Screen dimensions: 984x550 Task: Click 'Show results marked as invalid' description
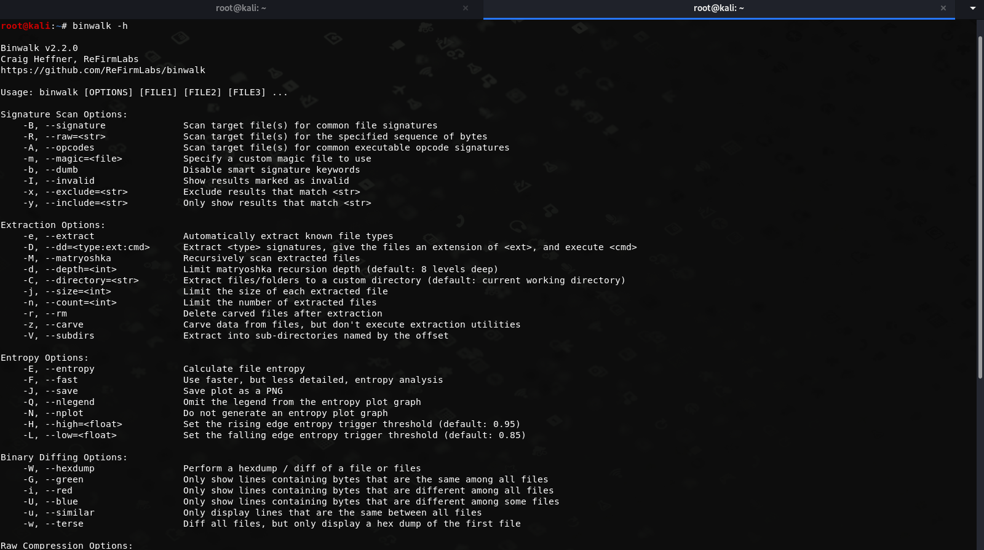point(266,181)
